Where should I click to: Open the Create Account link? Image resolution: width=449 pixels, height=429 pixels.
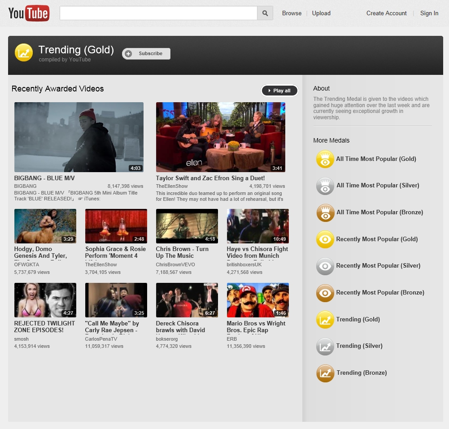tap(386, 13)
